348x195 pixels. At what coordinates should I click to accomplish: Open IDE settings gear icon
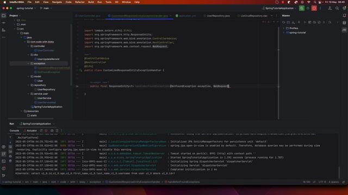(344, 8)
